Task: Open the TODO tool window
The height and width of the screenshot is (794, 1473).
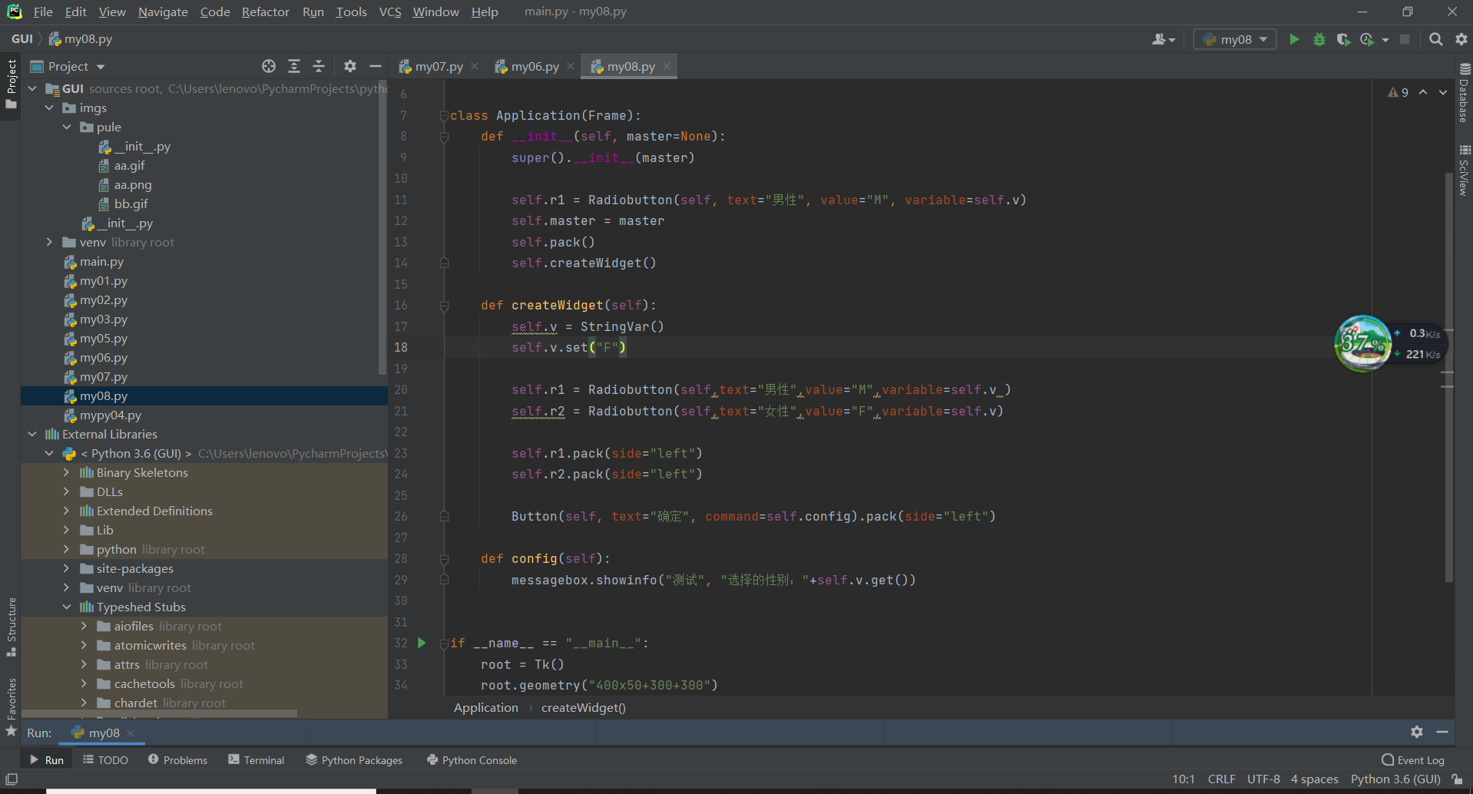Action: [105, 760]
